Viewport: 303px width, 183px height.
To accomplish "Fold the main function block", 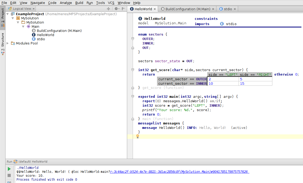I will pos(133,96).
